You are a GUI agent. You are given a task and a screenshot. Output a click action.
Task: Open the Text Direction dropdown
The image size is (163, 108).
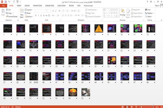[x=91, y=10]
